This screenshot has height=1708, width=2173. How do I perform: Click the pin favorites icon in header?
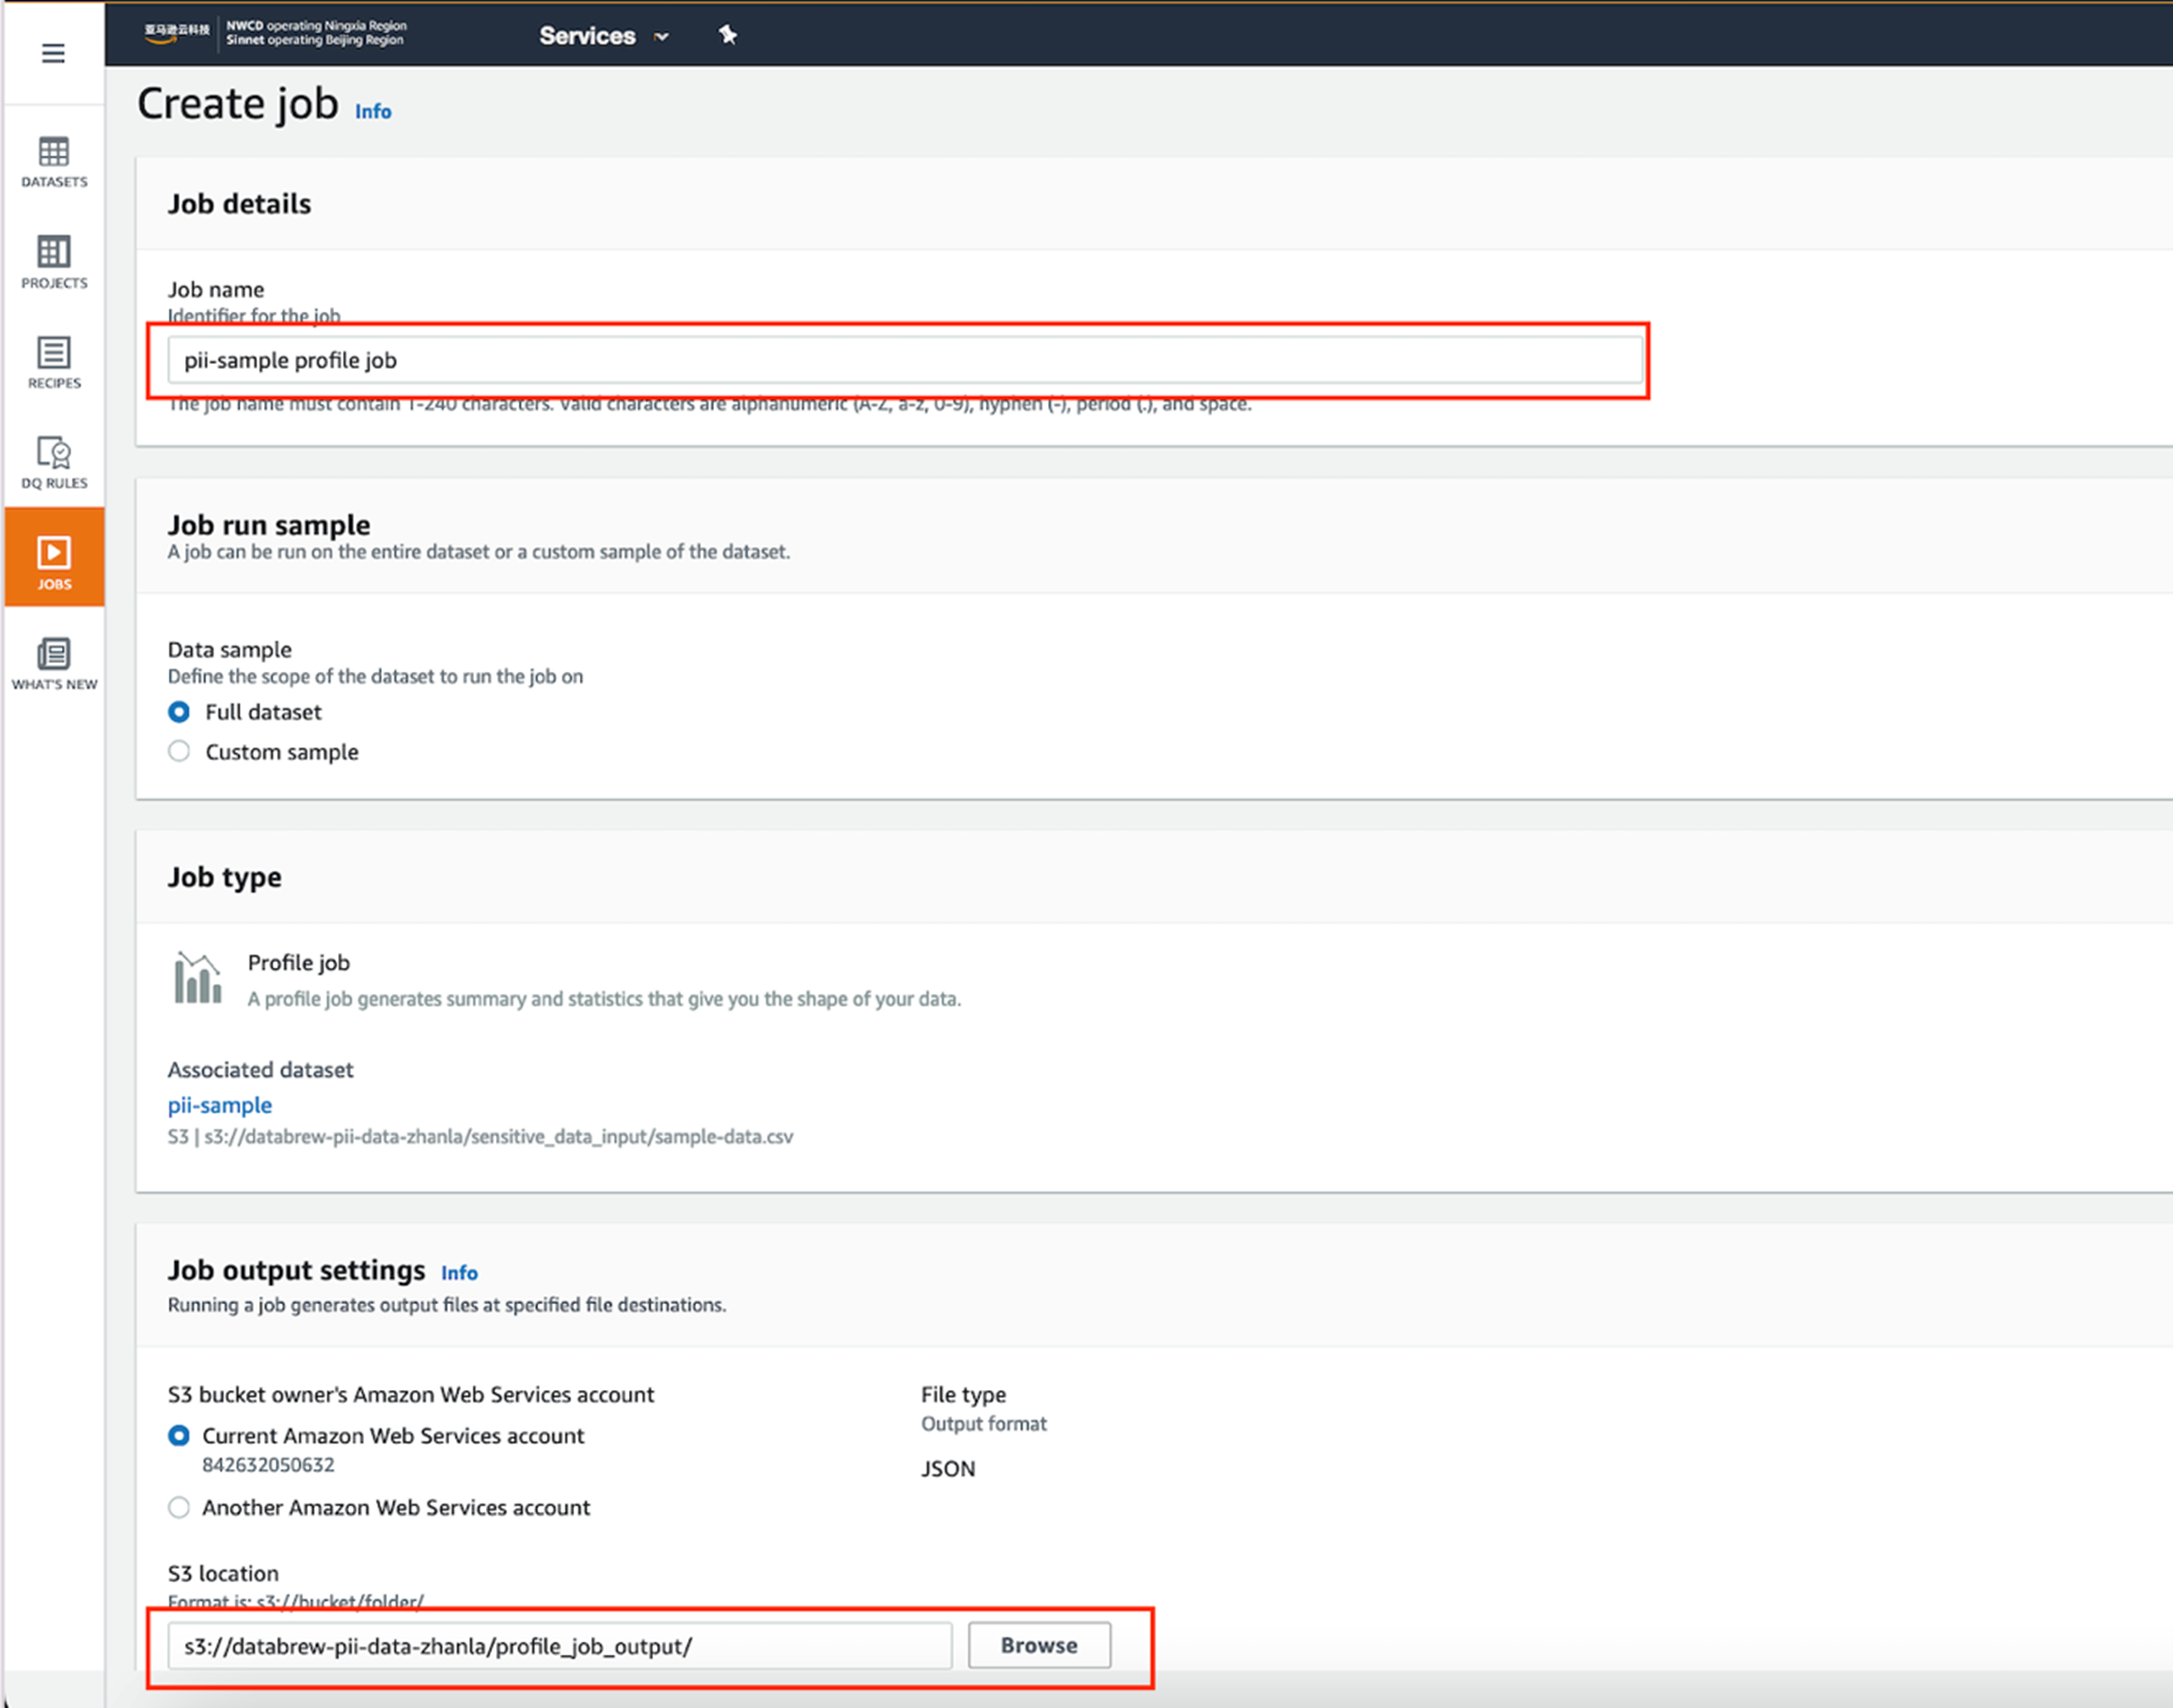[x=728, y=35]
